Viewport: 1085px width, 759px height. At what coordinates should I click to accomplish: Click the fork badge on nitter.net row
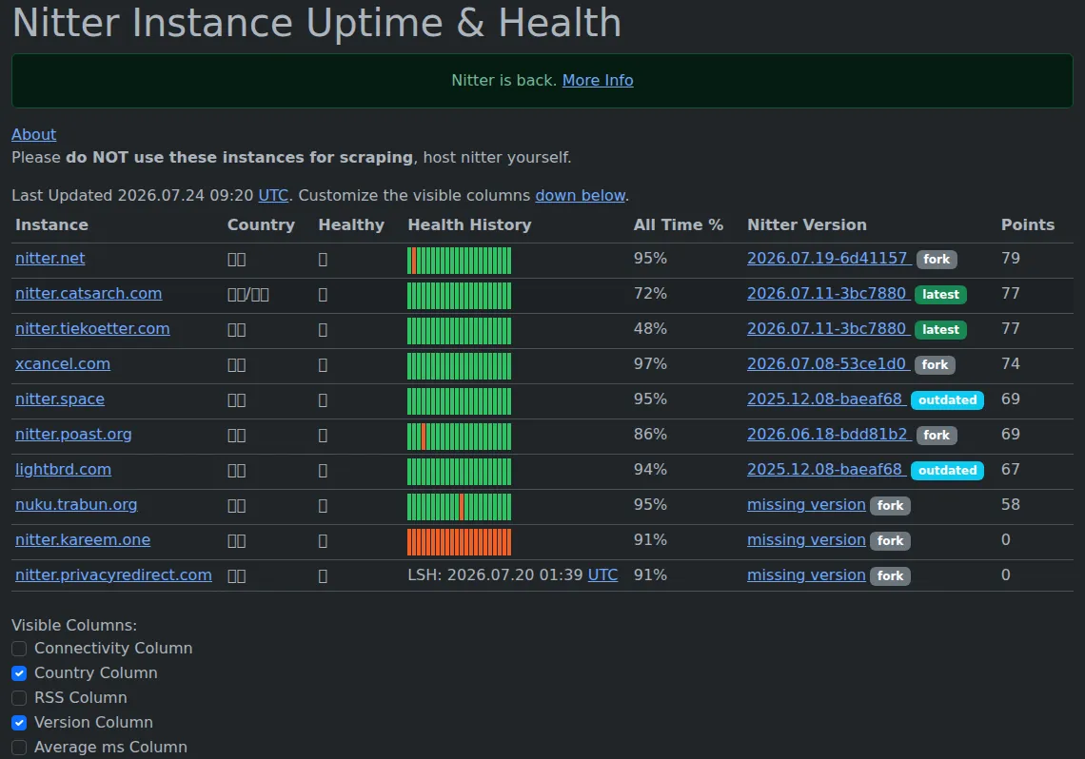[937, 260]
